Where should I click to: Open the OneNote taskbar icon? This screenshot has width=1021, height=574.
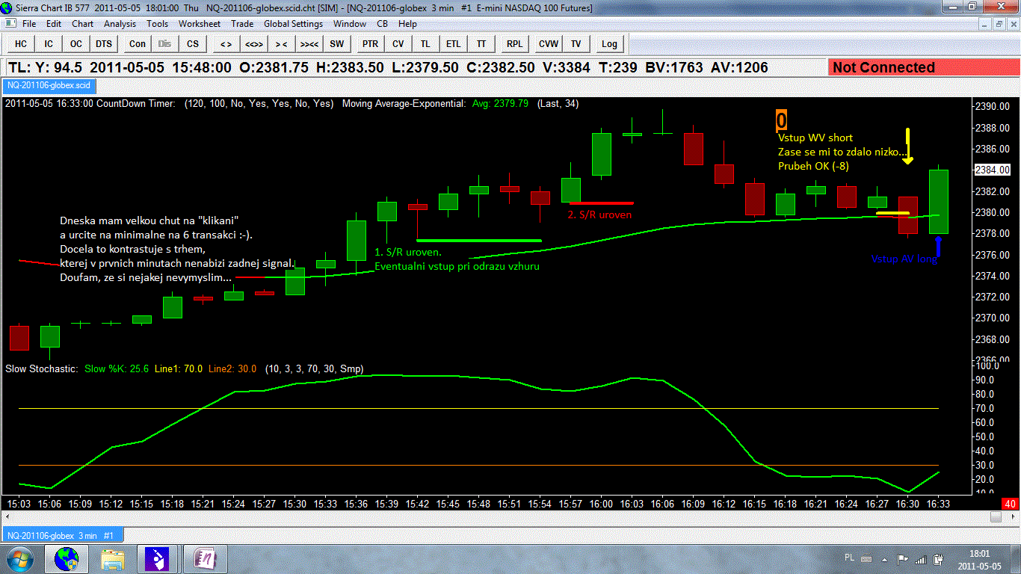coord(205,558)
